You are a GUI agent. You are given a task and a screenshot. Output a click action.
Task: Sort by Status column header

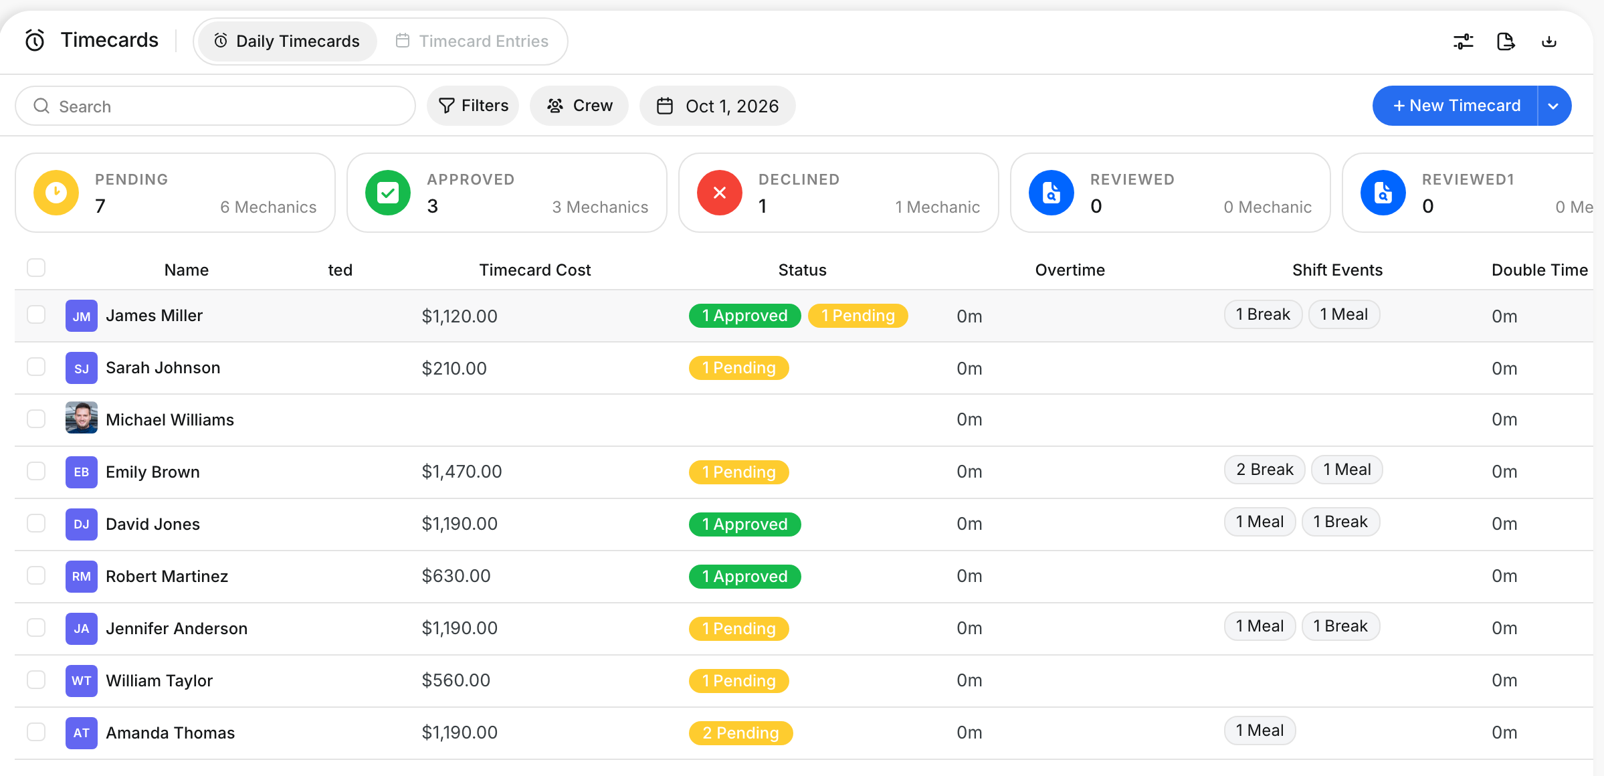(803, 270)
